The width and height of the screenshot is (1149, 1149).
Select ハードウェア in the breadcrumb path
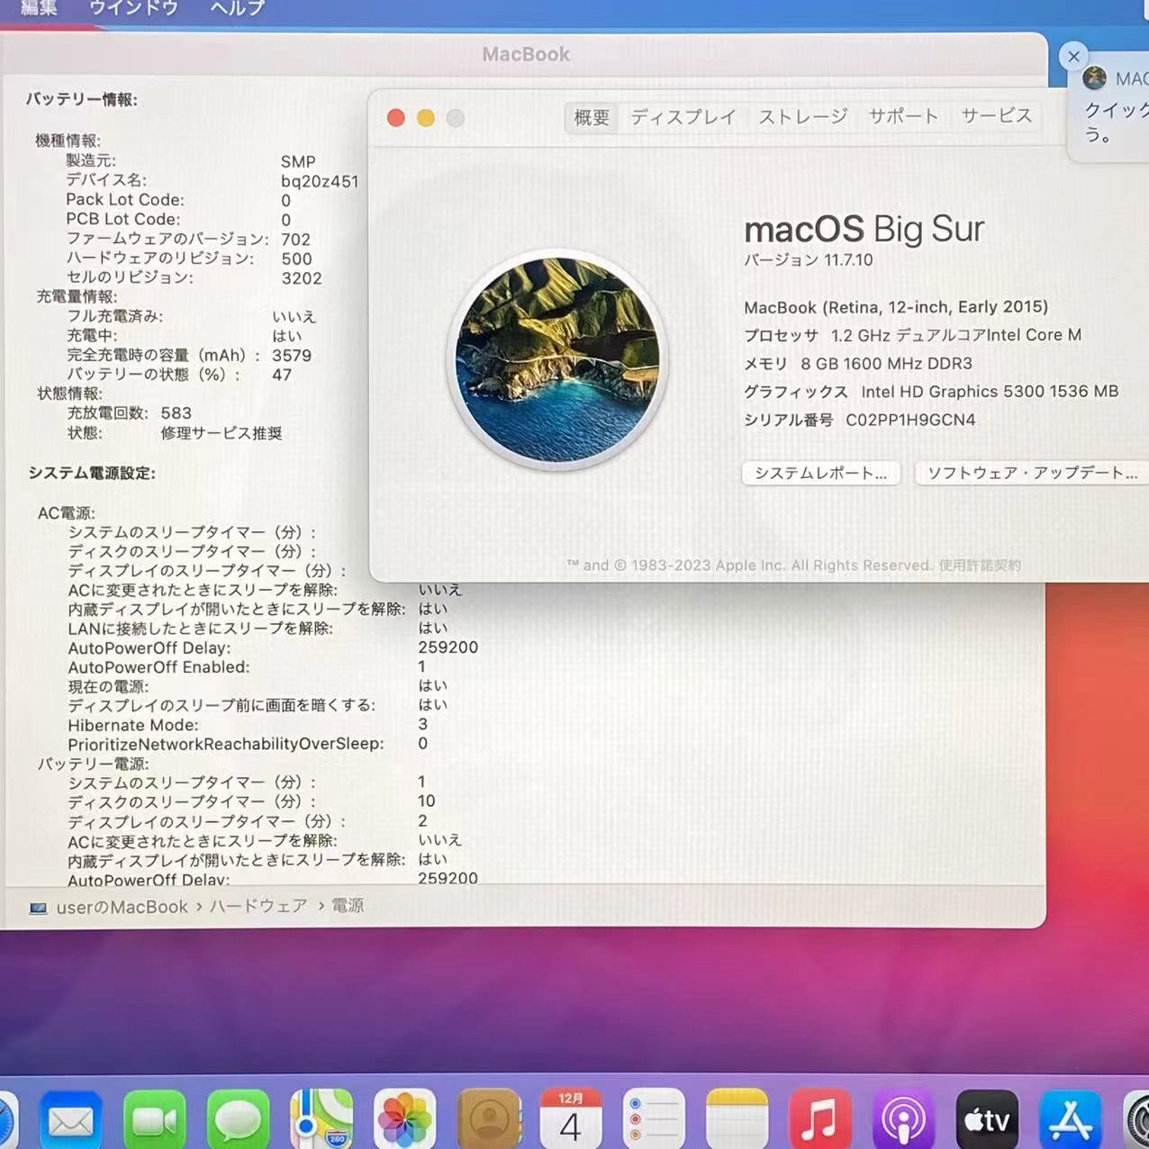coord(258,906)
